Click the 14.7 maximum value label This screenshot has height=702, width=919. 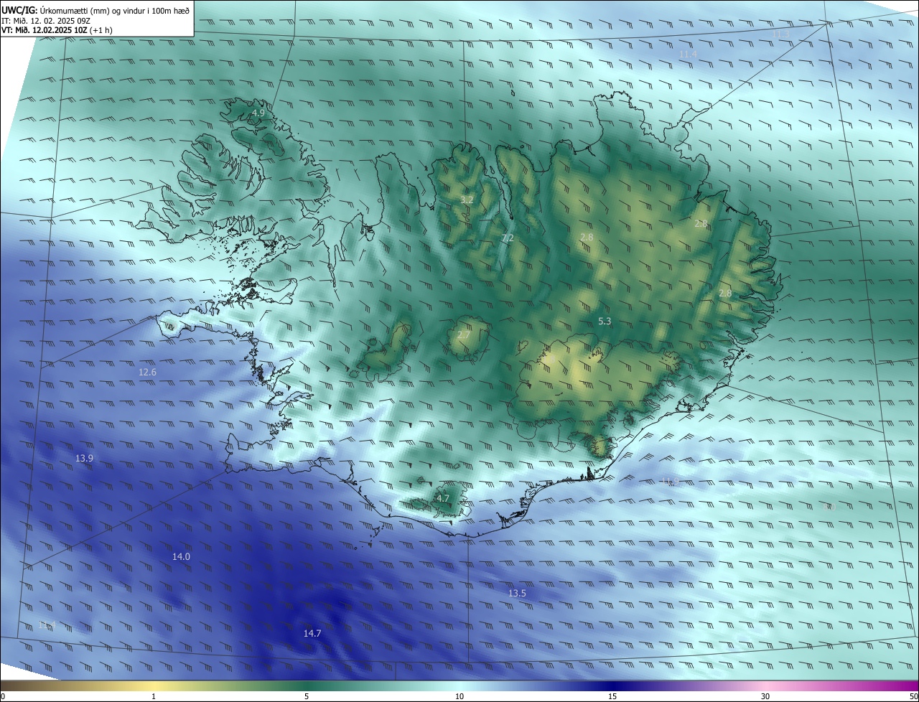pyautogui.click(x=312, y=633)
